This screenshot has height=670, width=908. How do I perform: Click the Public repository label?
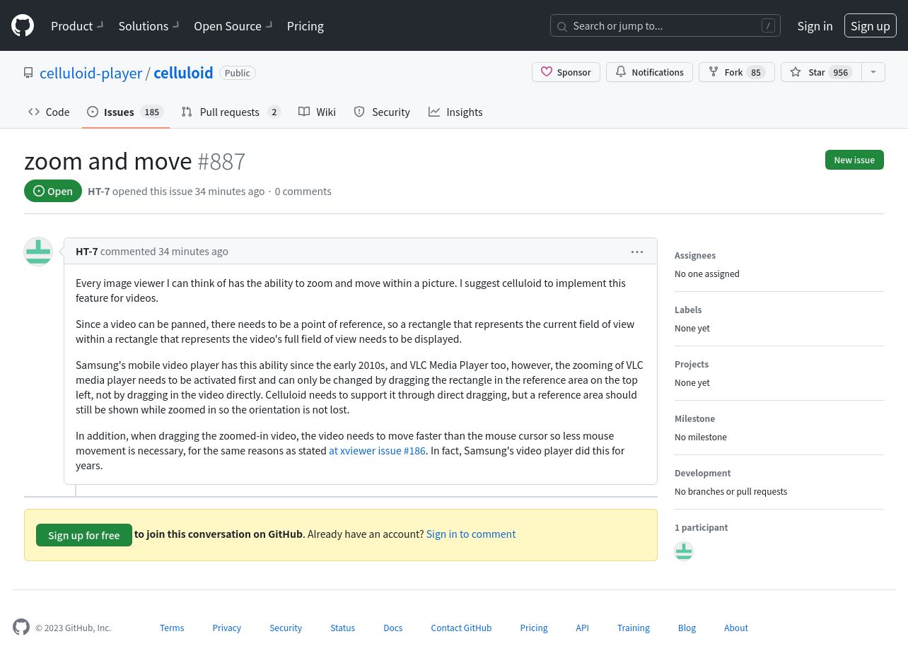(238, 73)
